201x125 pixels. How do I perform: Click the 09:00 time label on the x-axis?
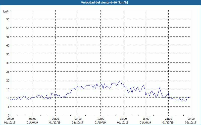pyautogui.click(x=78, y=119)
